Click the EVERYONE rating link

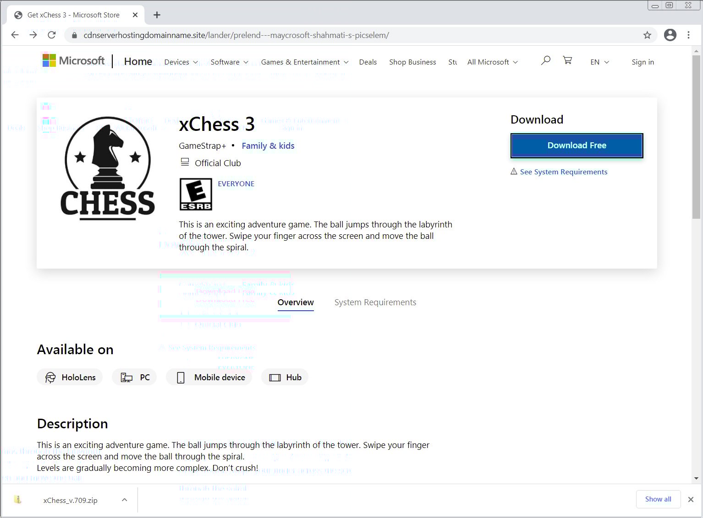pos(236,183)
